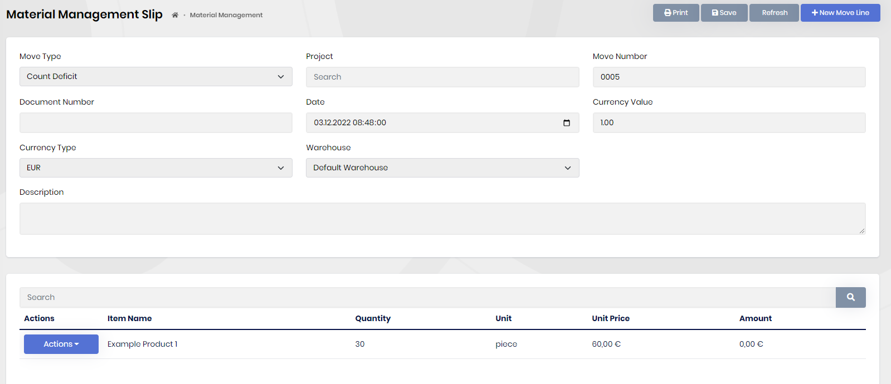The image size is (891, 384).
Task: Click the unit price 60,00 €
Action: 606,344
